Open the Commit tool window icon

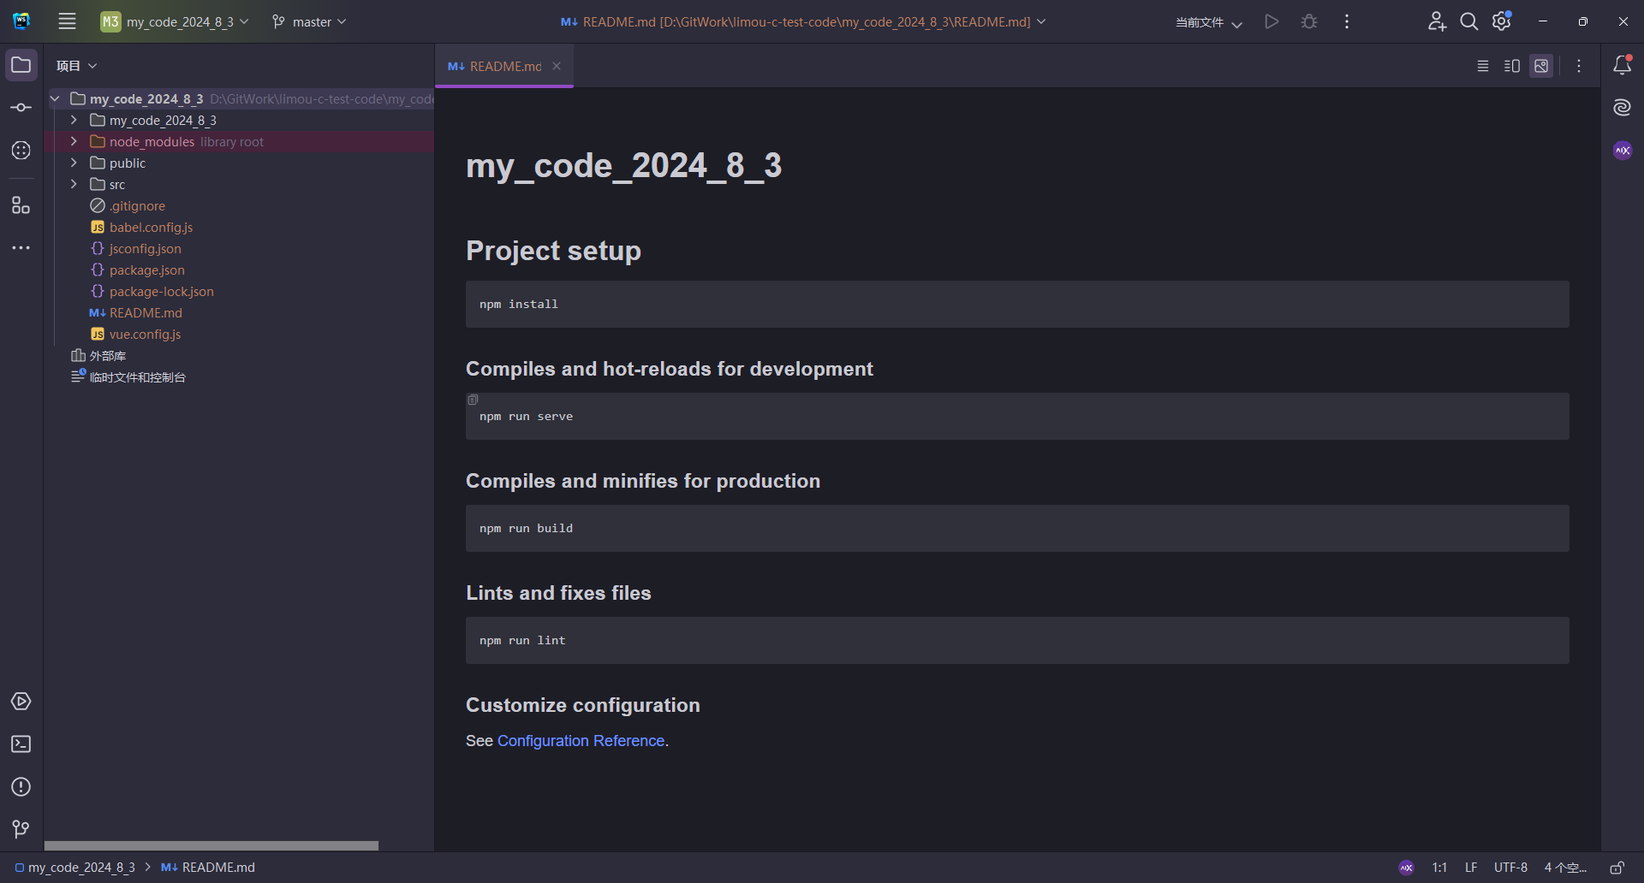pyautogui.click(x=21, y=108)
